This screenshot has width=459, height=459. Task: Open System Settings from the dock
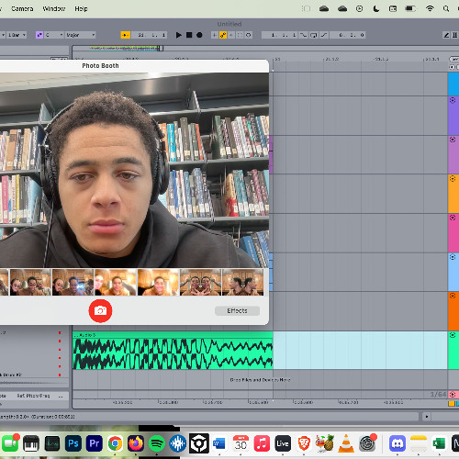[x=367, y=443]
